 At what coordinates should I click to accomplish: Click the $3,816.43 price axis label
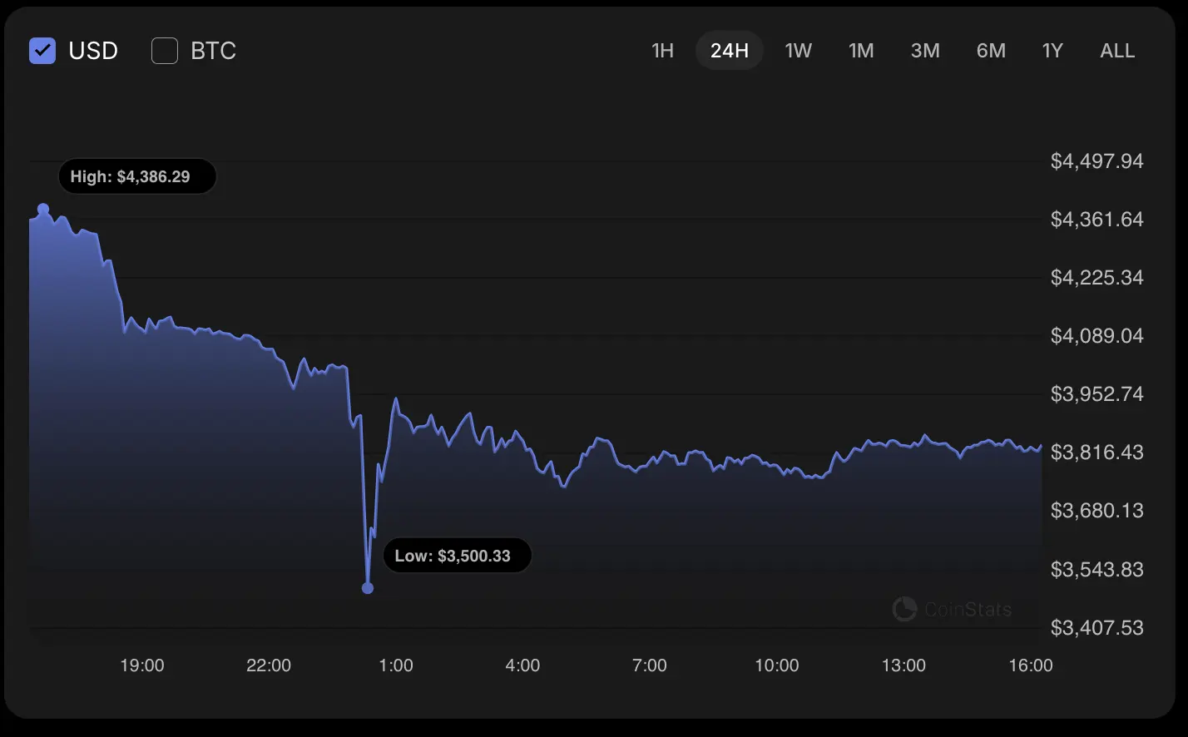pos(1096,453)
